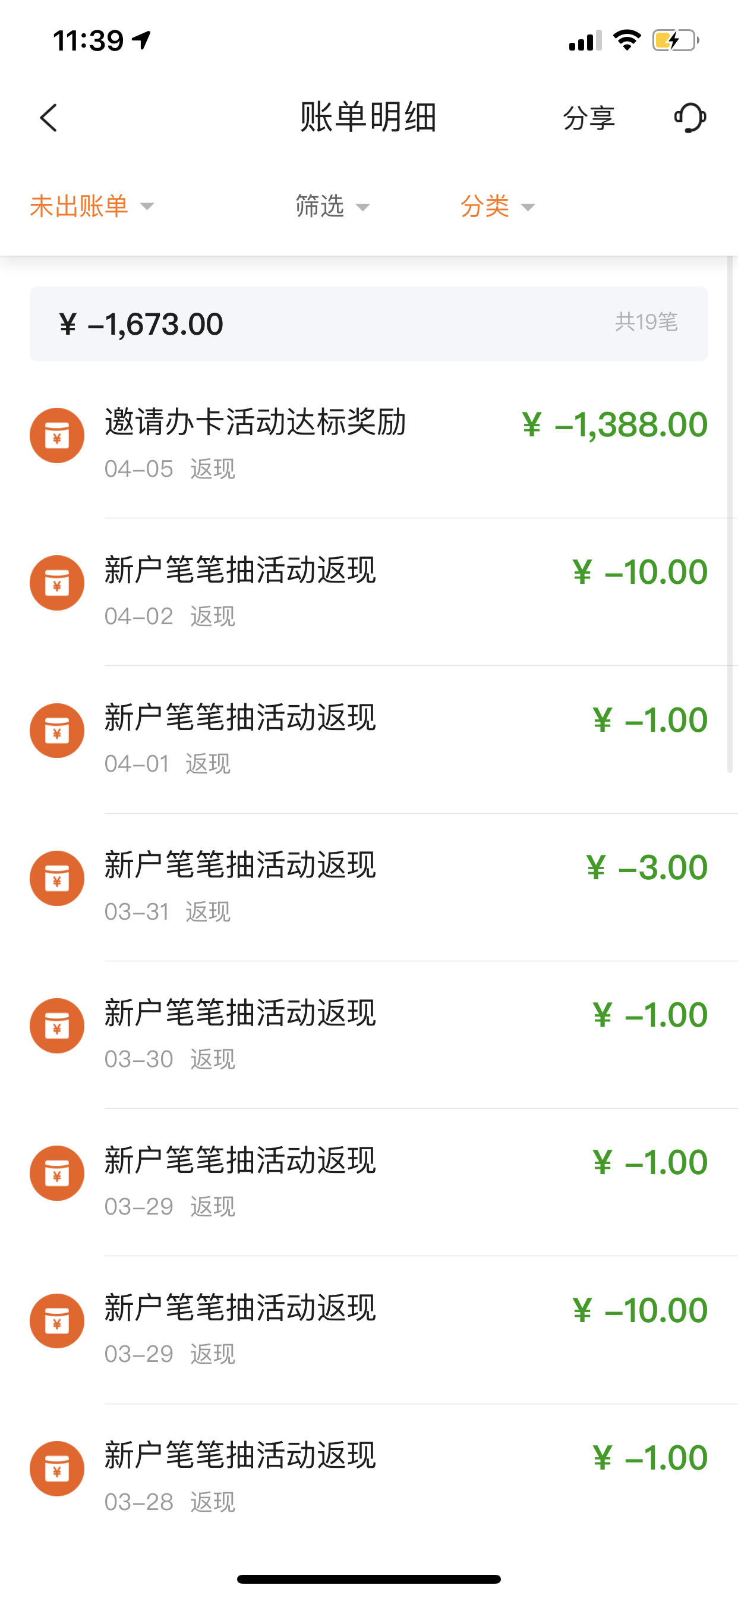Open the 分类 category dropdown
Image resolution: width=738 pixels, height=1598 pixels.
tap(497, 206)
